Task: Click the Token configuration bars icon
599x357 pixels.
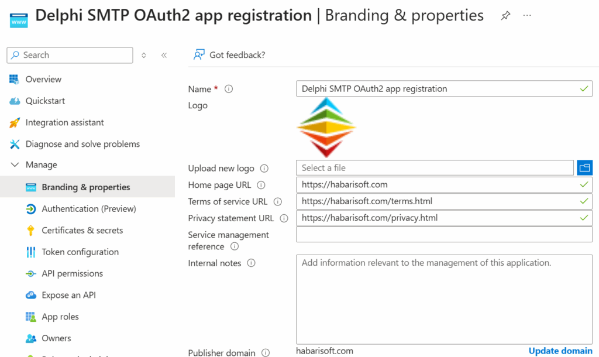Action: (31, 252)
